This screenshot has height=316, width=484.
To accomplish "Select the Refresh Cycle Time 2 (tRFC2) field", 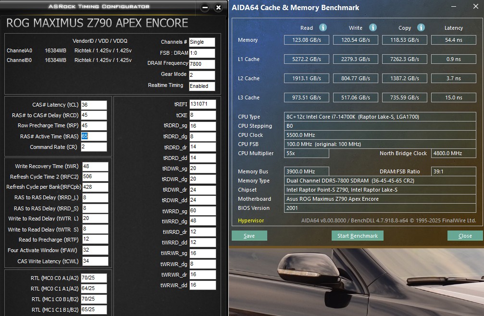I will 95,177.
